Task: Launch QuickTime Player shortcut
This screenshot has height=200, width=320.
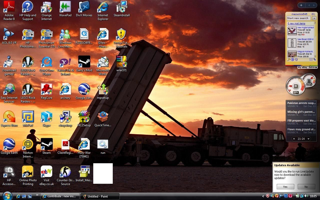Action: pos(46,66)
